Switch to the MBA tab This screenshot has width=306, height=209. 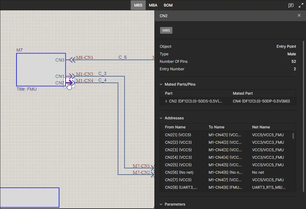(x=153, y=5)
